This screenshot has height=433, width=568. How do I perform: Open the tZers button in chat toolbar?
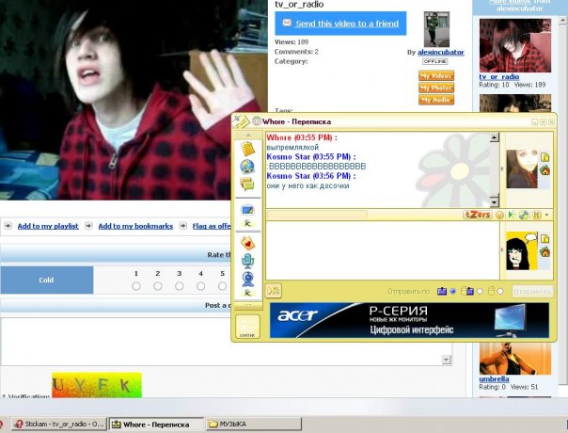coord(478,216)
